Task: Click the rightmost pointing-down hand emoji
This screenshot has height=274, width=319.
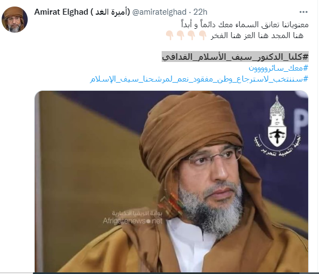Action: pos(202,35)
